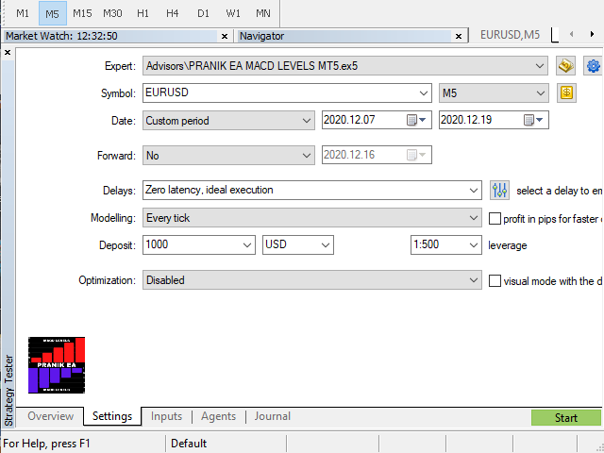Open the Journal tab
The image size is (604, 453).
click(x=272, y=416)
